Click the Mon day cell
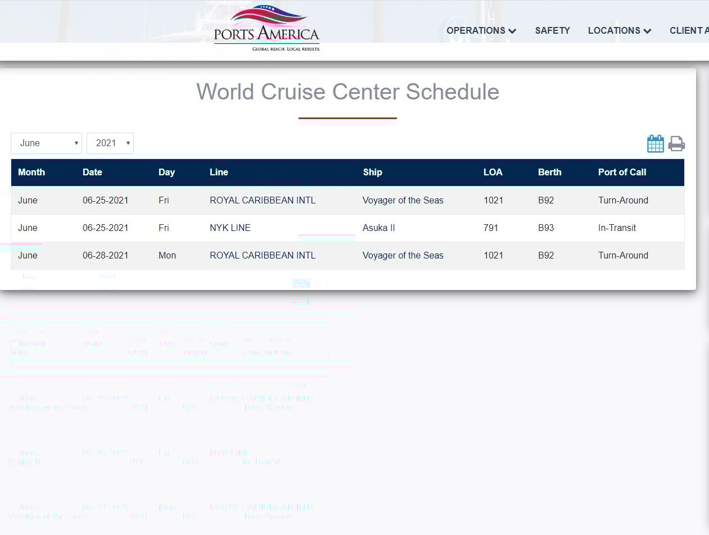Viewport: 709px width, 535px height. (167, 256)
